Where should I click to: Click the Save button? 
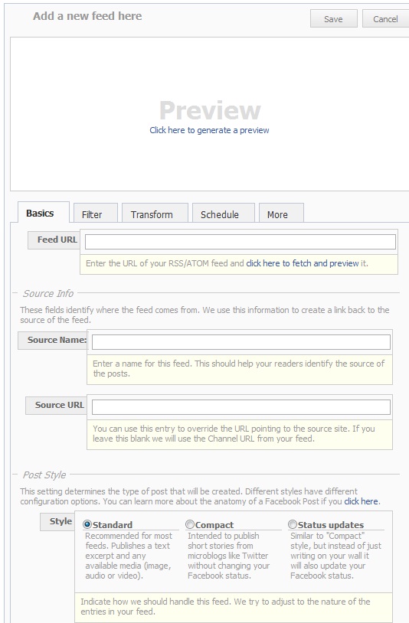click(x=333, y=18)
